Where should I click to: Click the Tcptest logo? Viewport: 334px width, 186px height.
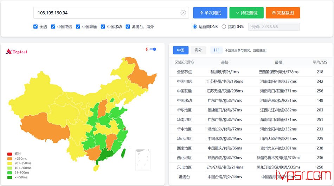[x=17, y=51]
